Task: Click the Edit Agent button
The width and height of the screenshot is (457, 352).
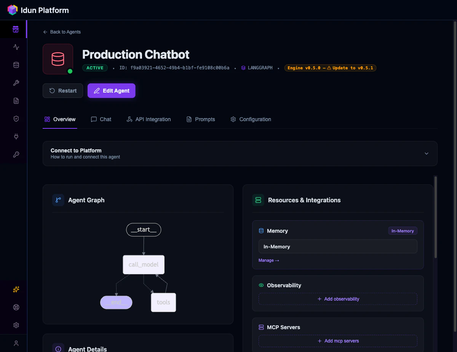Action: [111, 91]
